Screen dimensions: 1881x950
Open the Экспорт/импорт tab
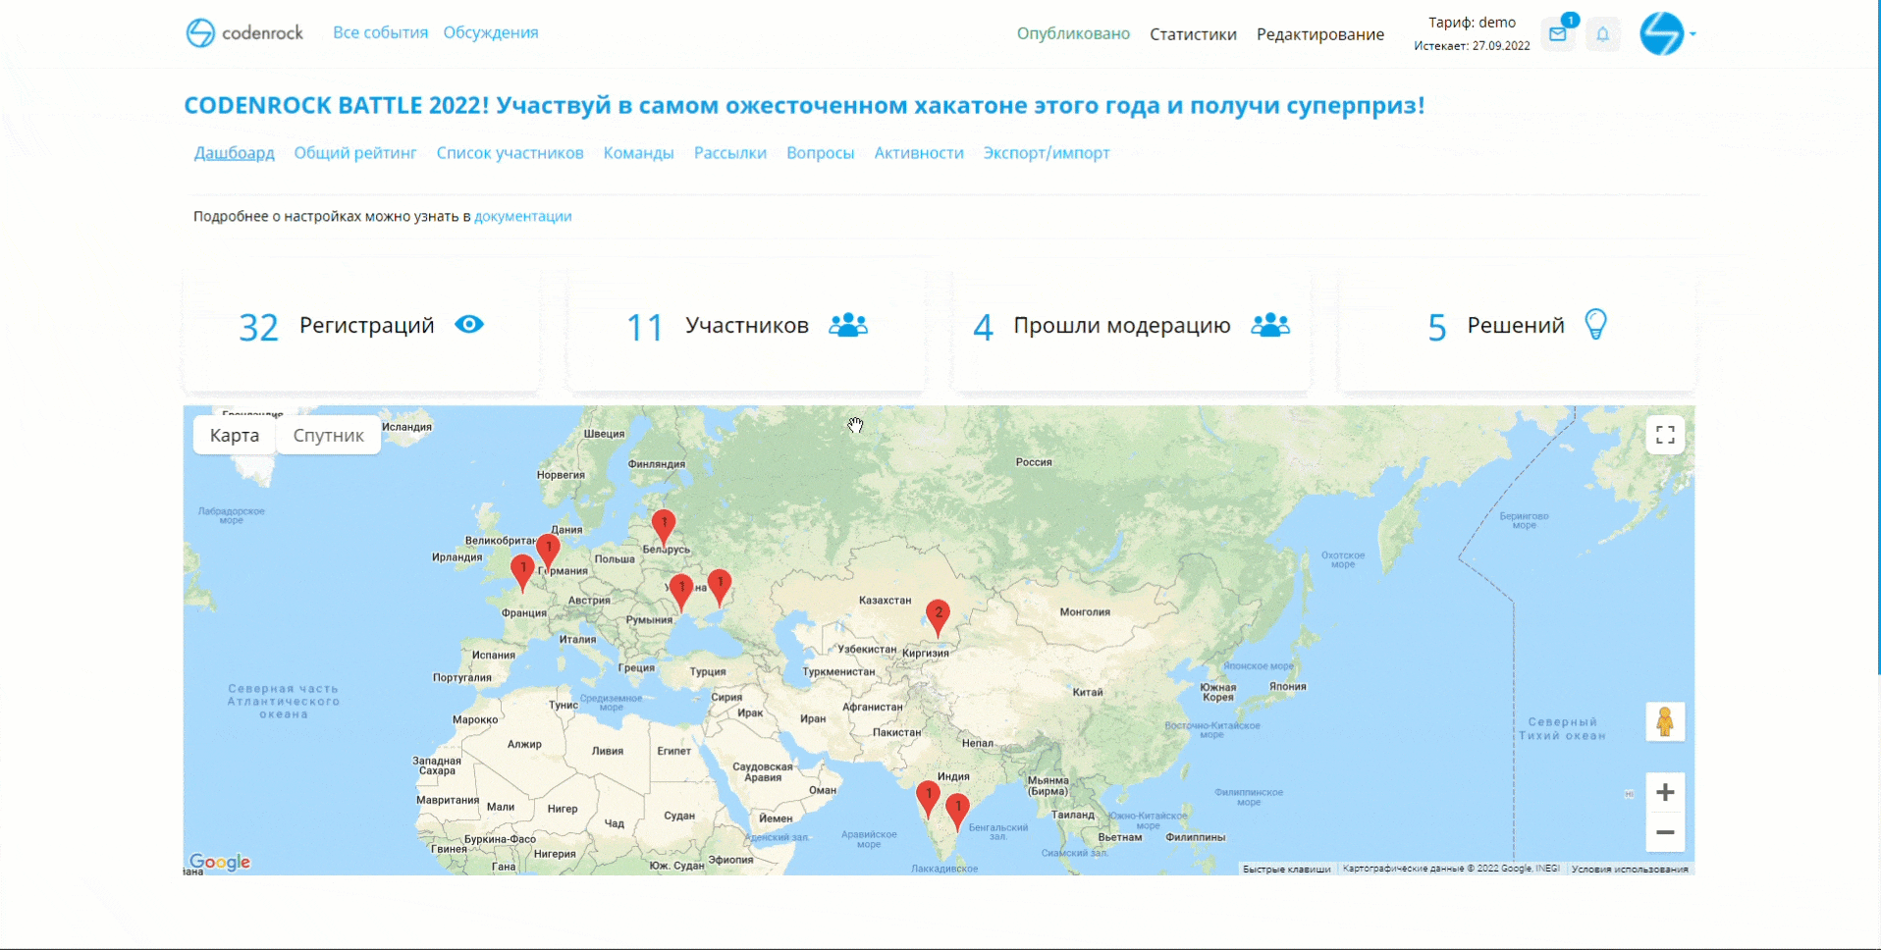click(x=1047, y=153)
